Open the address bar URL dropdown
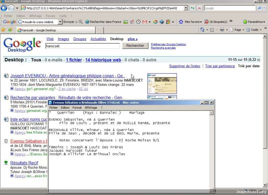 (x=186, y=8)
